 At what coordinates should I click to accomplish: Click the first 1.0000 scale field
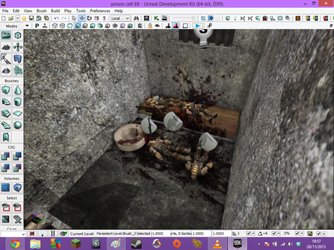(x=161, y=233)
